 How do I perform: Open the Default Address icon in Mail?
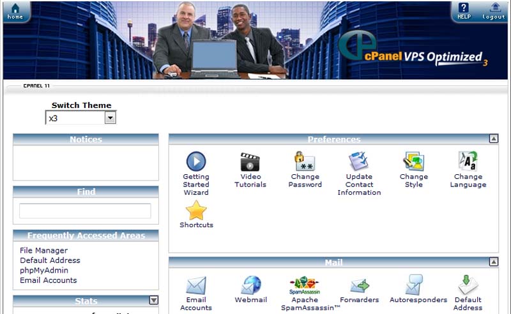[x=468, y=285]
